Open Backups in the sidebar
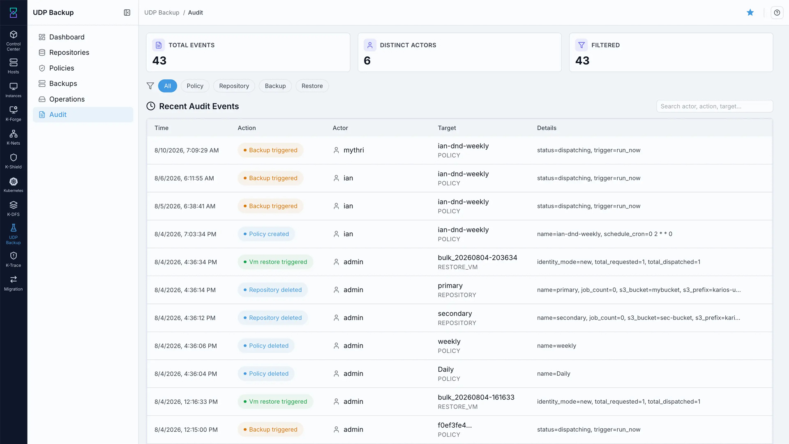This screenshot has height=444, width=789. (x=83, y=83)
